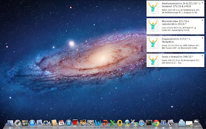Launch iTunes from the dock

point(68,123)
